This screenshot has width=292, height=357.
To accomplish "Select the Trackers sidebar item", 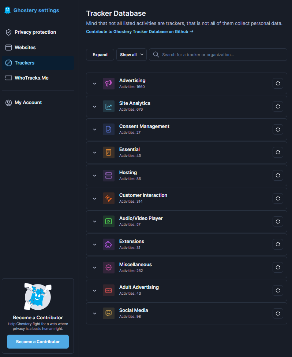I will [x=38, y=63].
